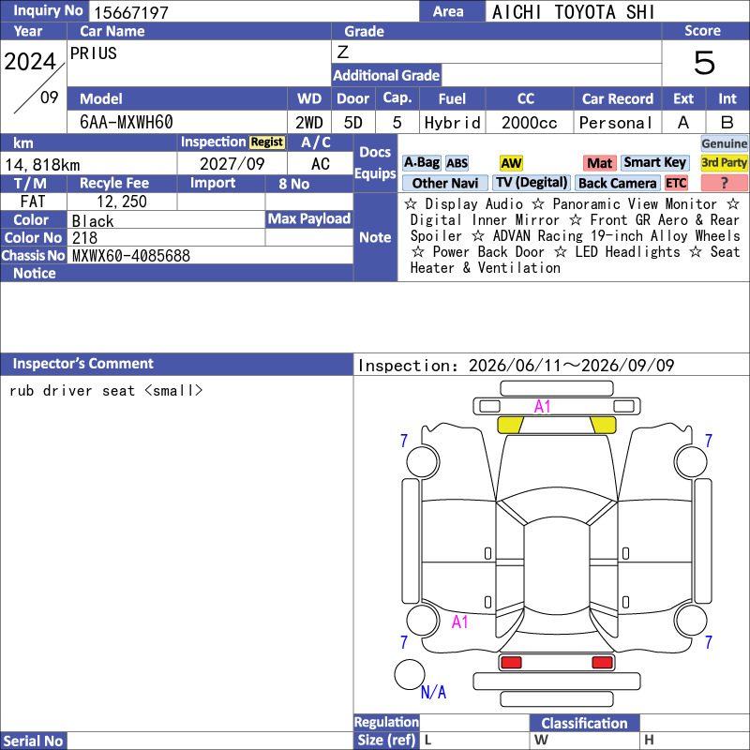Select the Docs Equips header cell

click(375, 163)
